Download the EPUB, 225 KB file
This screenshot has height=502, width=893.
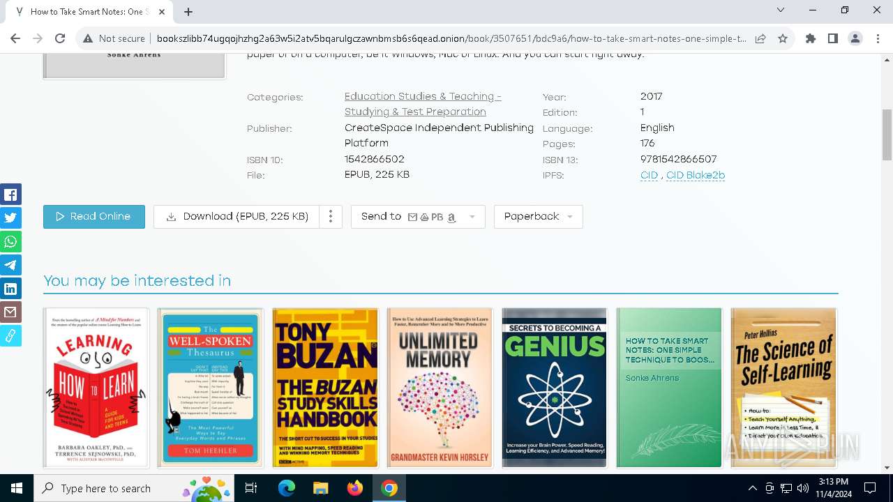pyautogui.click(x=237, y=217)
